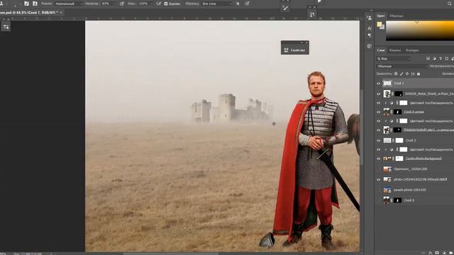
Task: Filter layers by pixel layers icon
Action: click(x=428, y=58)
